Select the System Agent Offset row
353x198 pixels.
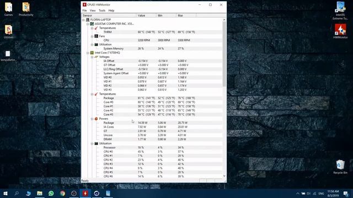[152, 73]
